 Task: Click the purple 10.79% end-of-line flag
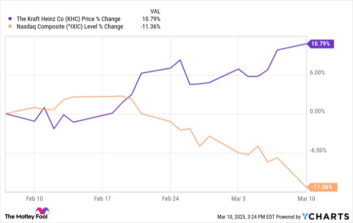tap(321, 44)
